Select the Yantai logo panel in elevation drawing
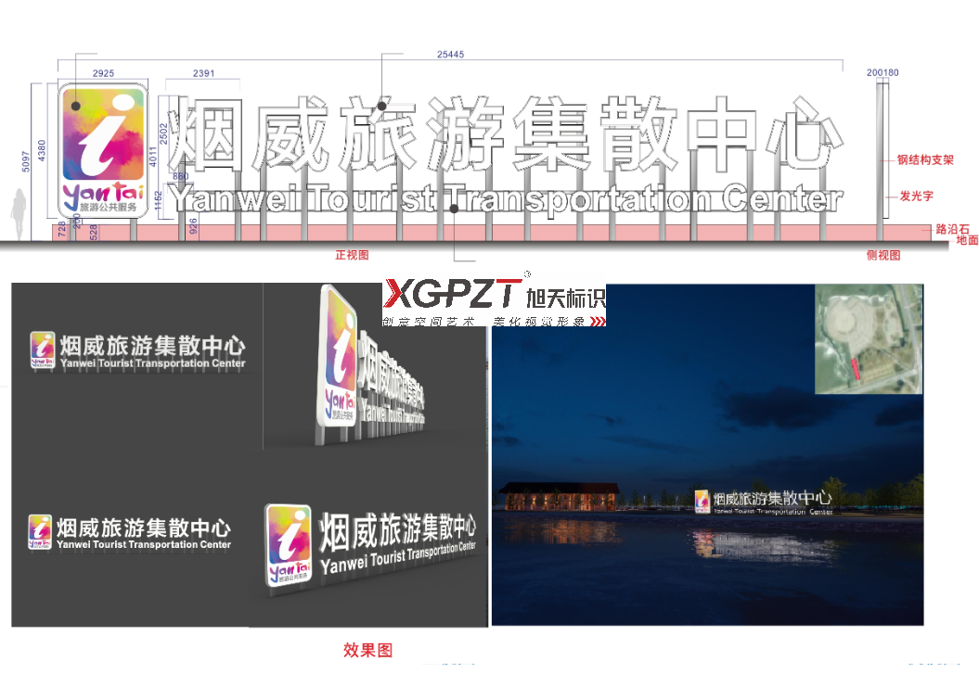Viewport: 979px width, 673px height. (103, 150)
